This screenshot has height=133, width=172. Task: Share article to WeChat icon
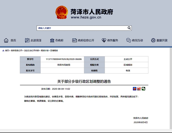143,89
